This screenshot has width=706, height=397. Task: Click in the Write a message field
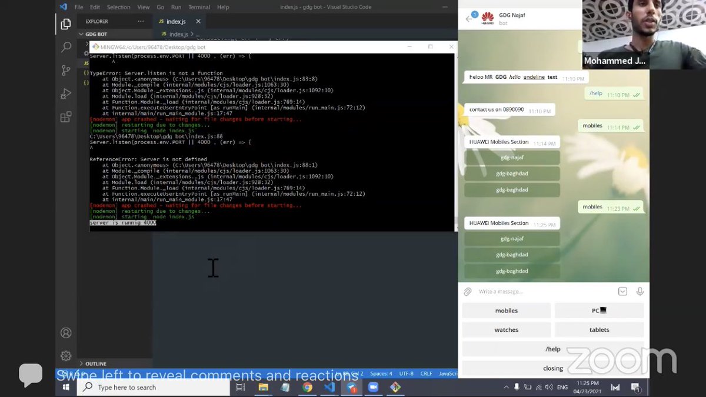click(x=544, y=292)
